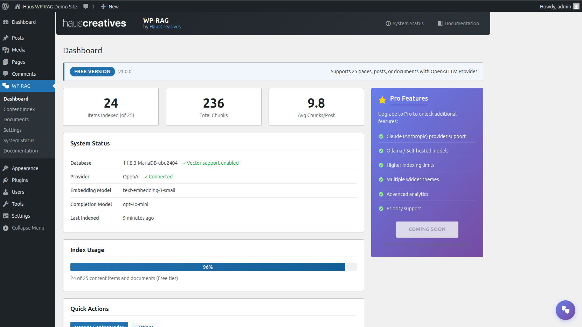Click the WordPress logo in admin bar
The height and width of the screenshot is (327, 582).
tap(5, 6)
